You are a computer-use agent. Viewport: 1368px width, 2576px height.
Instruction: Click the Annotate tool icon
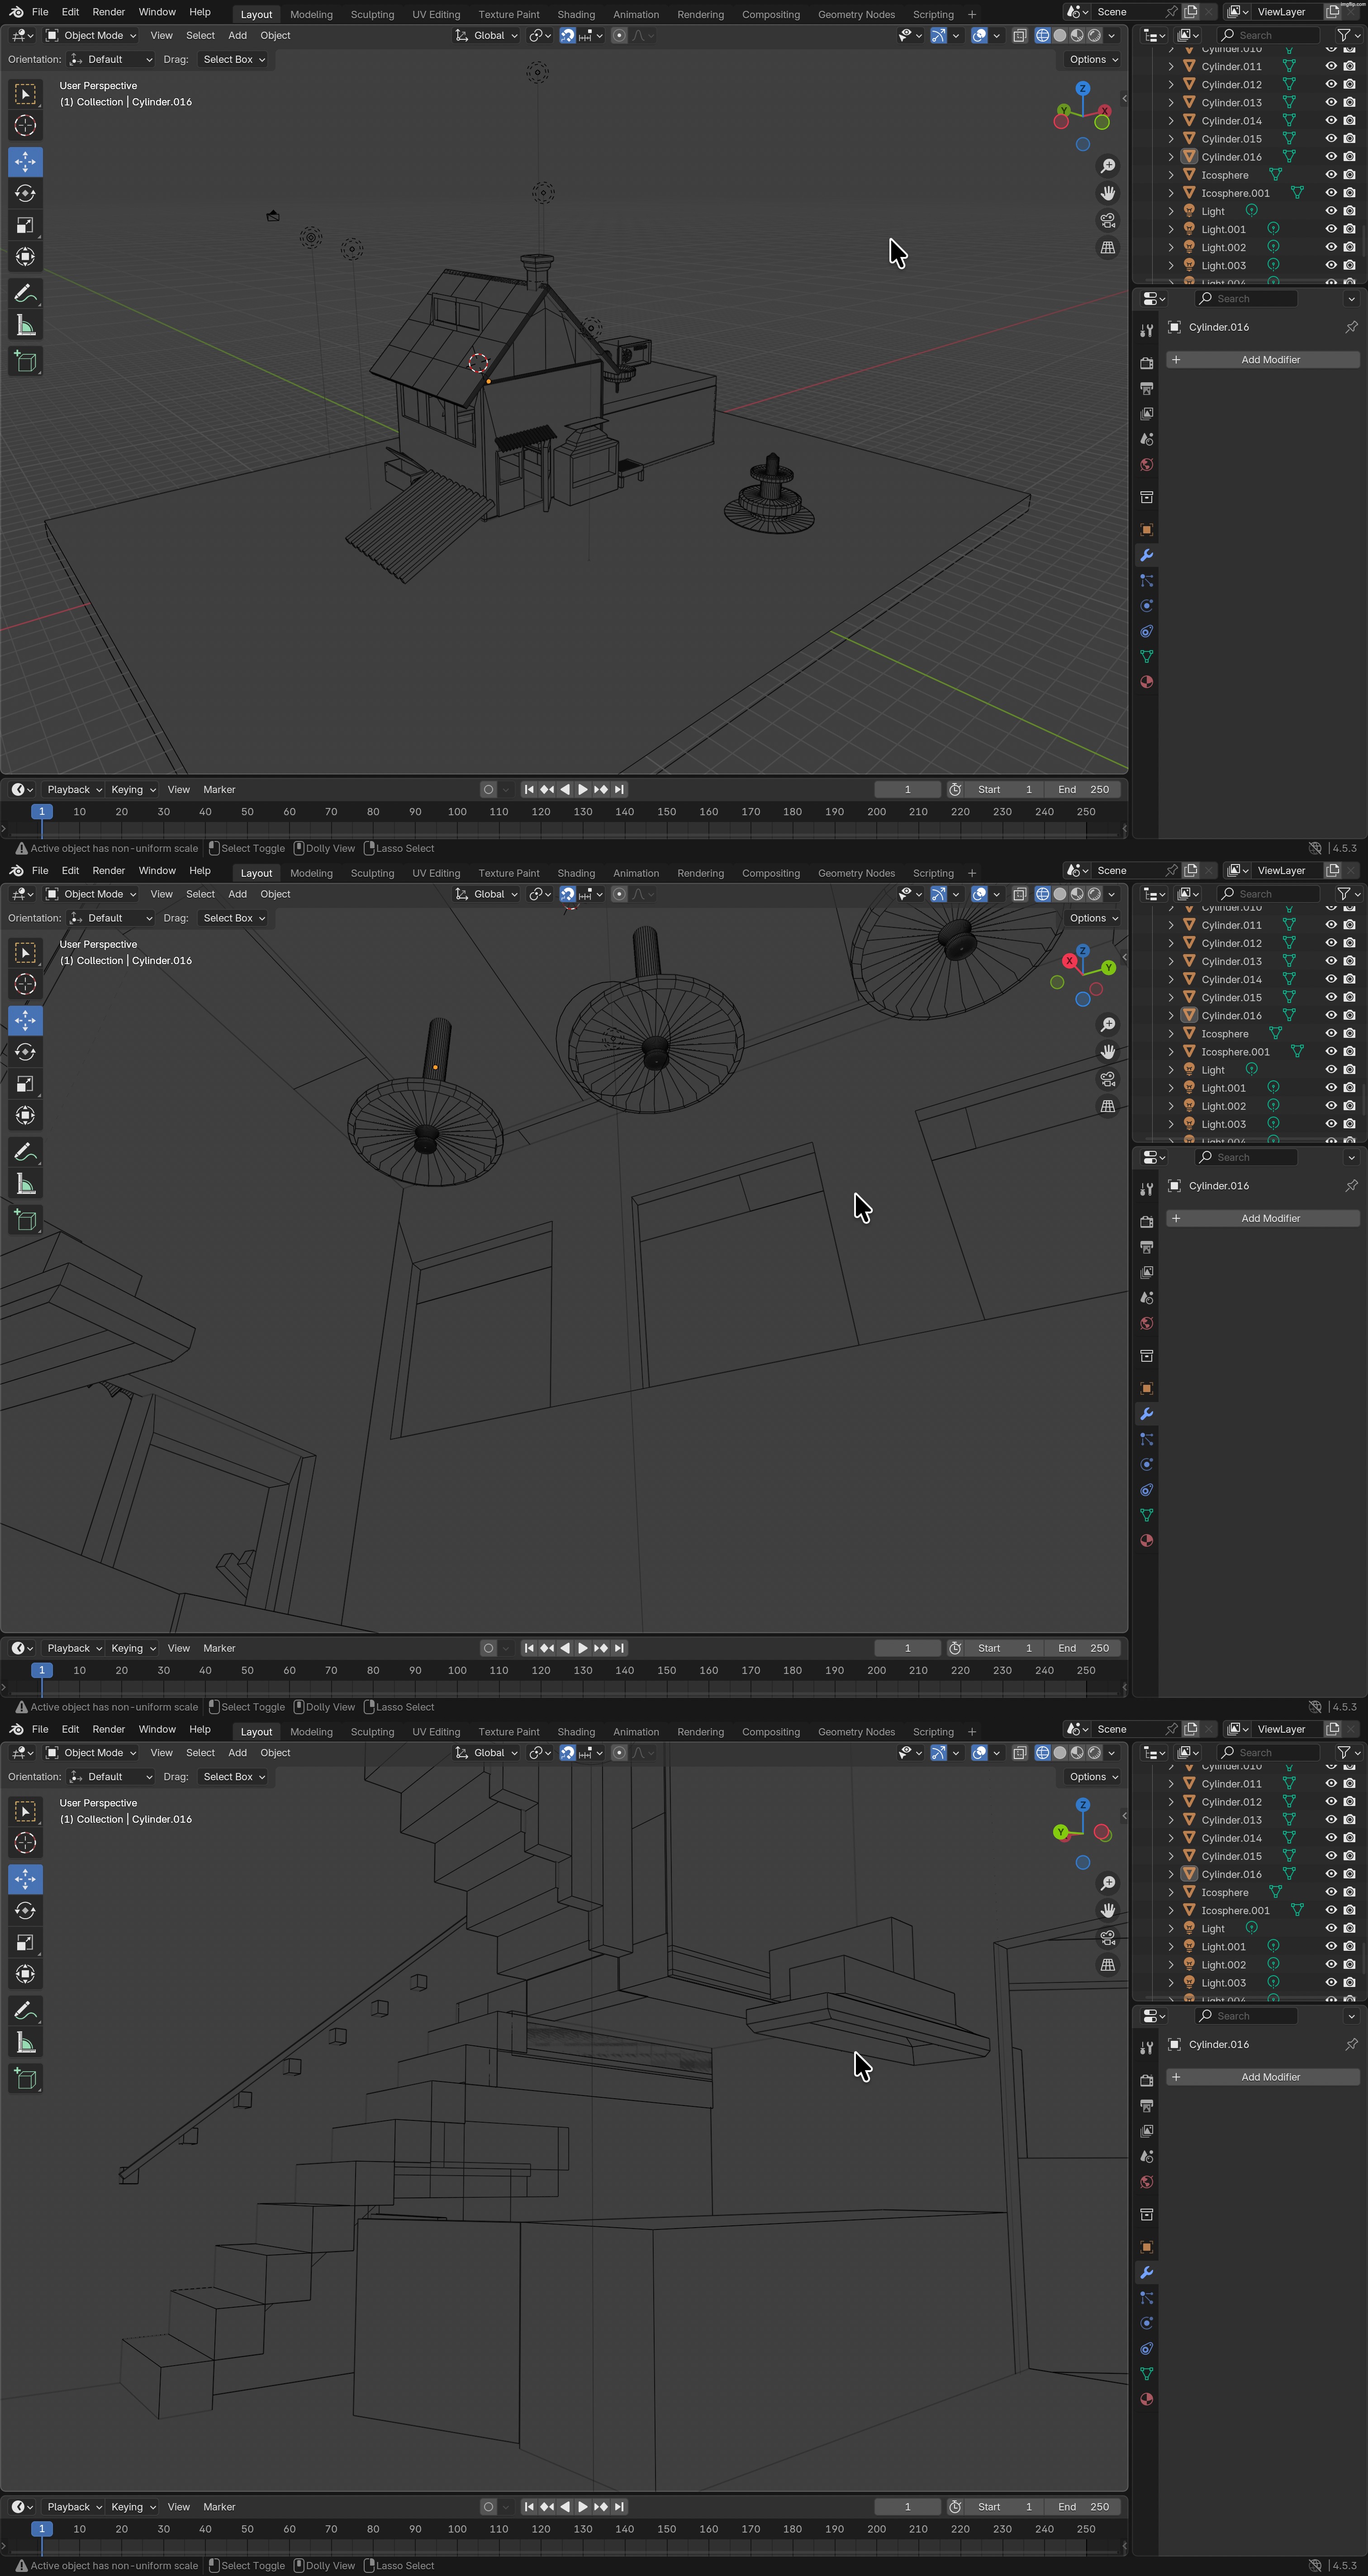(x=25, y=292)
